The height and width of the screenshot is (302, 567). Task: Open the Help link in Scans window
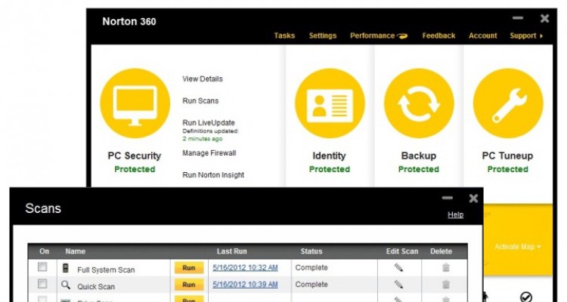coord(455,214)
